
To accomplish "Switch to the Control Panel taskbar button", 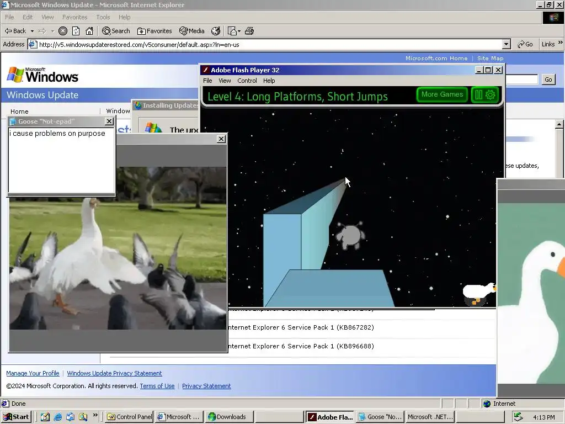I will 129,417.
